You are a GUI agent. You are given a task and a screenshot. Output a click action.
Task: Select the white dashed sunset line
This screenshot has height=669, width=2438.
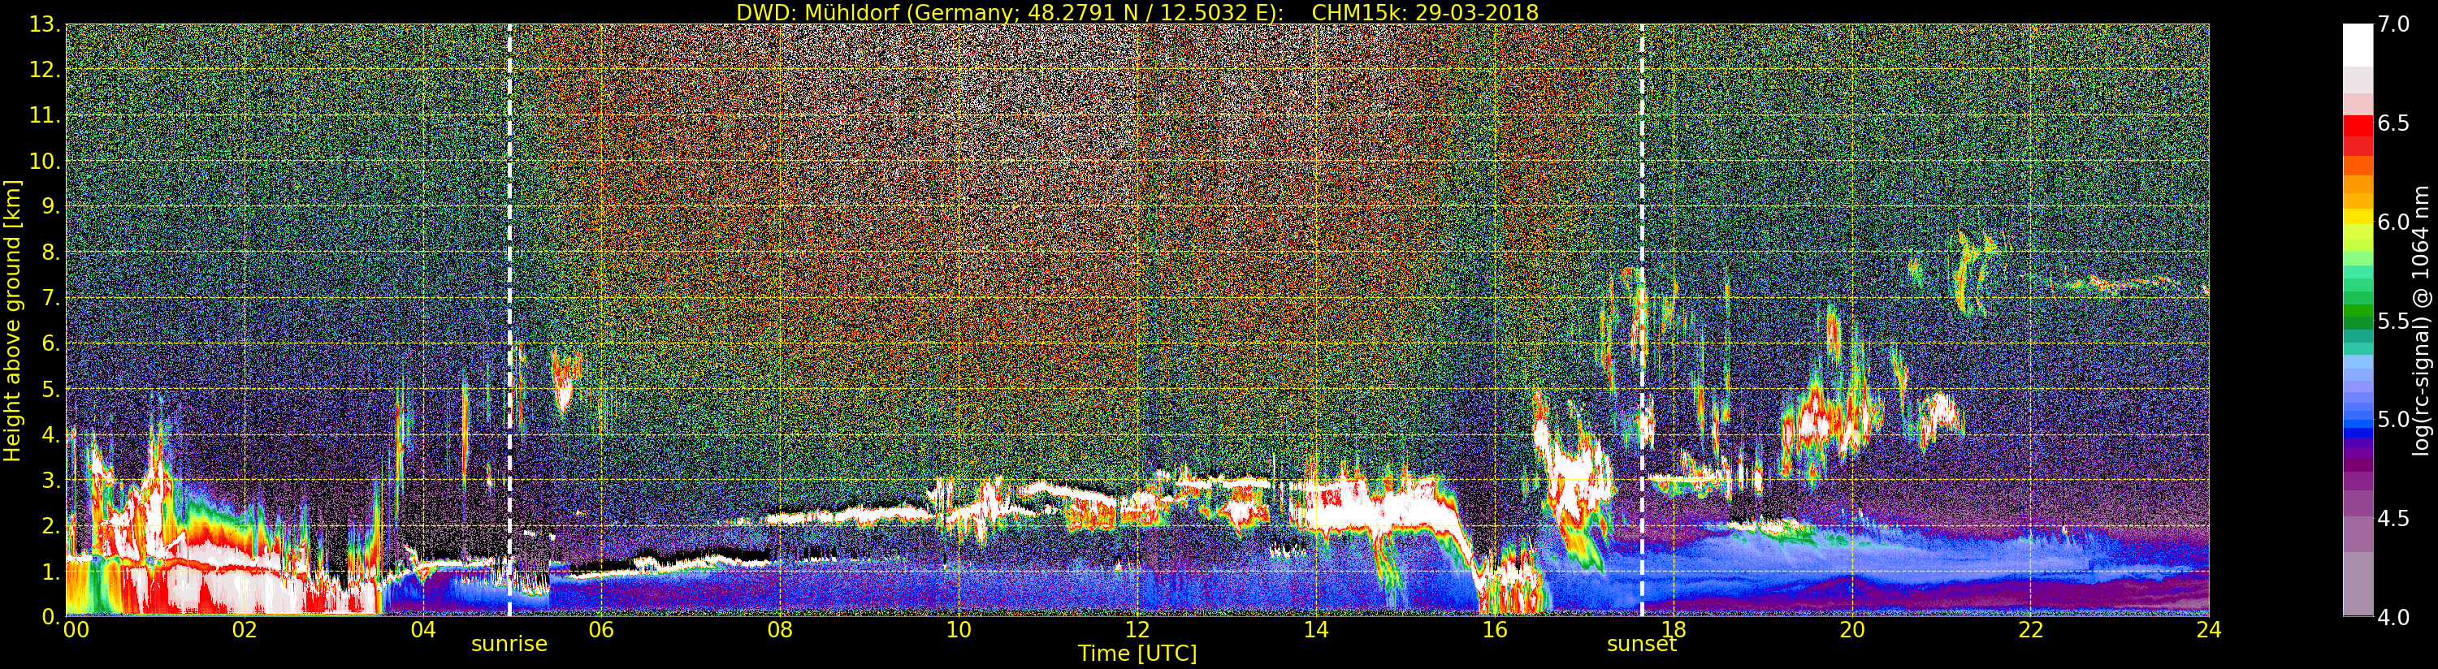[x=1641, y=320]
